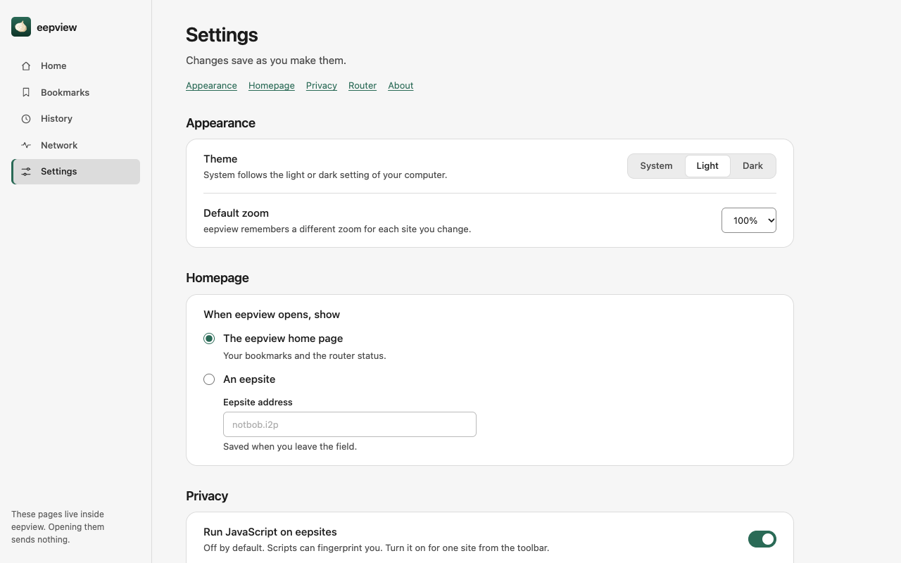Click the "Off by default. Scripts can fingerprint" description
Image resolution: width=901 pixels, height=563 pixels.
point(377,548)
